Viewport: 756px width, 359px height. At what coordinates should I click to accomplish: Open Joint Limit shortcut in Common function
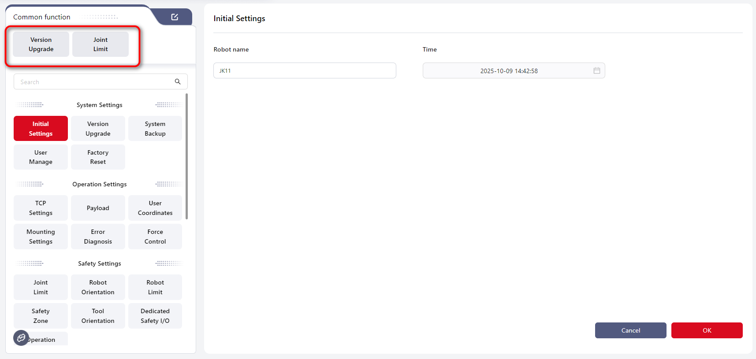(101, 44)
